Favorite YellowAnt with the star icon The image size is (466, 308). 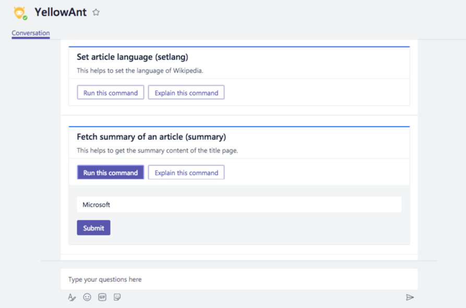pos(96,13)
